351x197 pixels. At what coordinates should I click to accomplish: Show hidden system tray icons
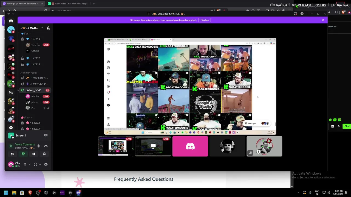pyautogui.click(x=298, y=193)
